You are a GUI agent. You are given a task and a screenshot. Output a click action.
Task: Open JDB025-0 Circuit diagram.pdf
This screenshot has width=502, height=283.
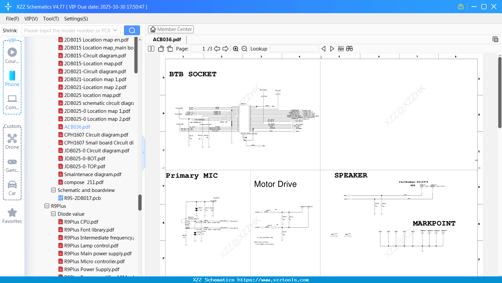coord(97,151)
